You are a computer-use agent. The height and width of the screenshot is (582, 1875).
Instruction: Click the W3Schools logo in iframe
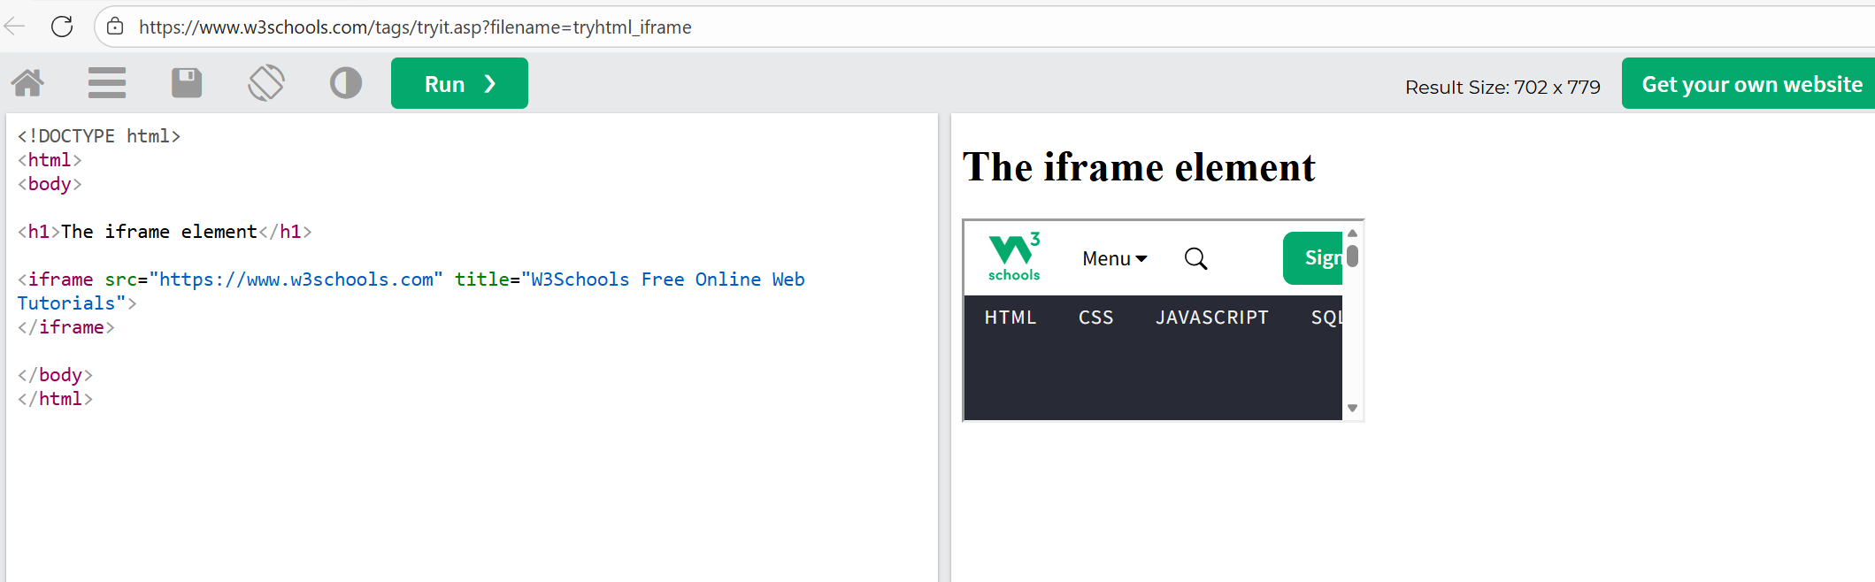[x=1014, y=257]
